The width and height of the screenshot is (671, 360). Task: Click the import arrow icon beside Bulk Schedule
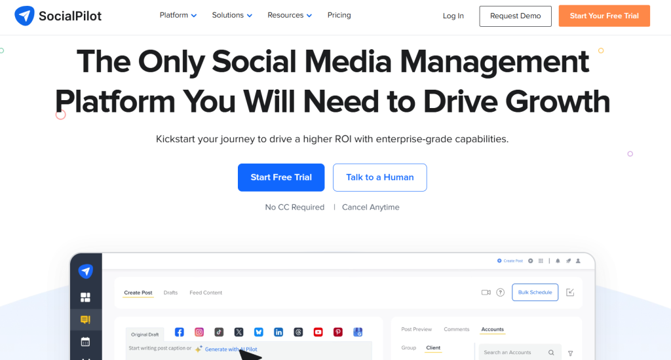(x=570, y=293)
